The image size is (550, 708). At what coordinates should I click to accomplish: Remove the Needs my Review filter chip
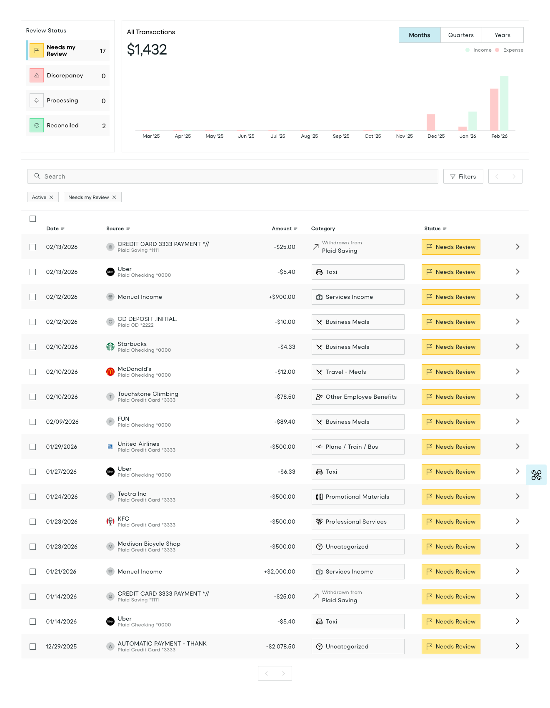pos(114,197)
